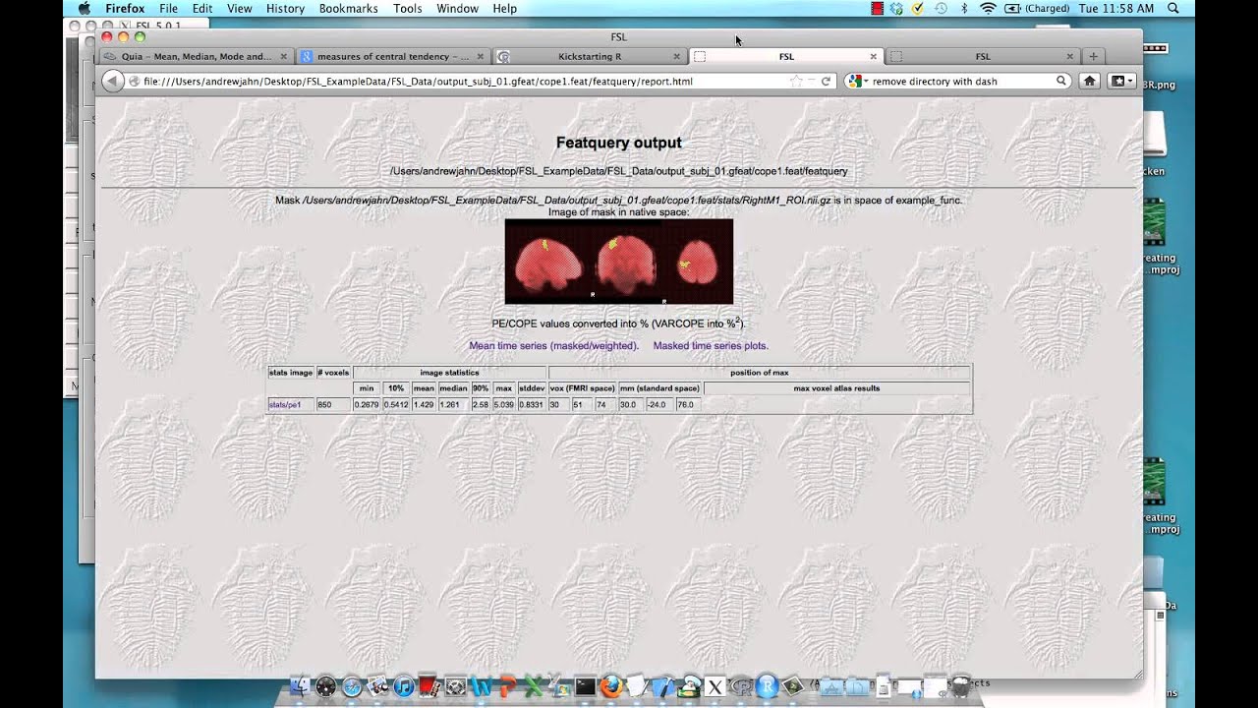Switch to the measures of central tendency tab
Image resolution: width=1258 pixels, height=708 pixels.
click(392, 56)
